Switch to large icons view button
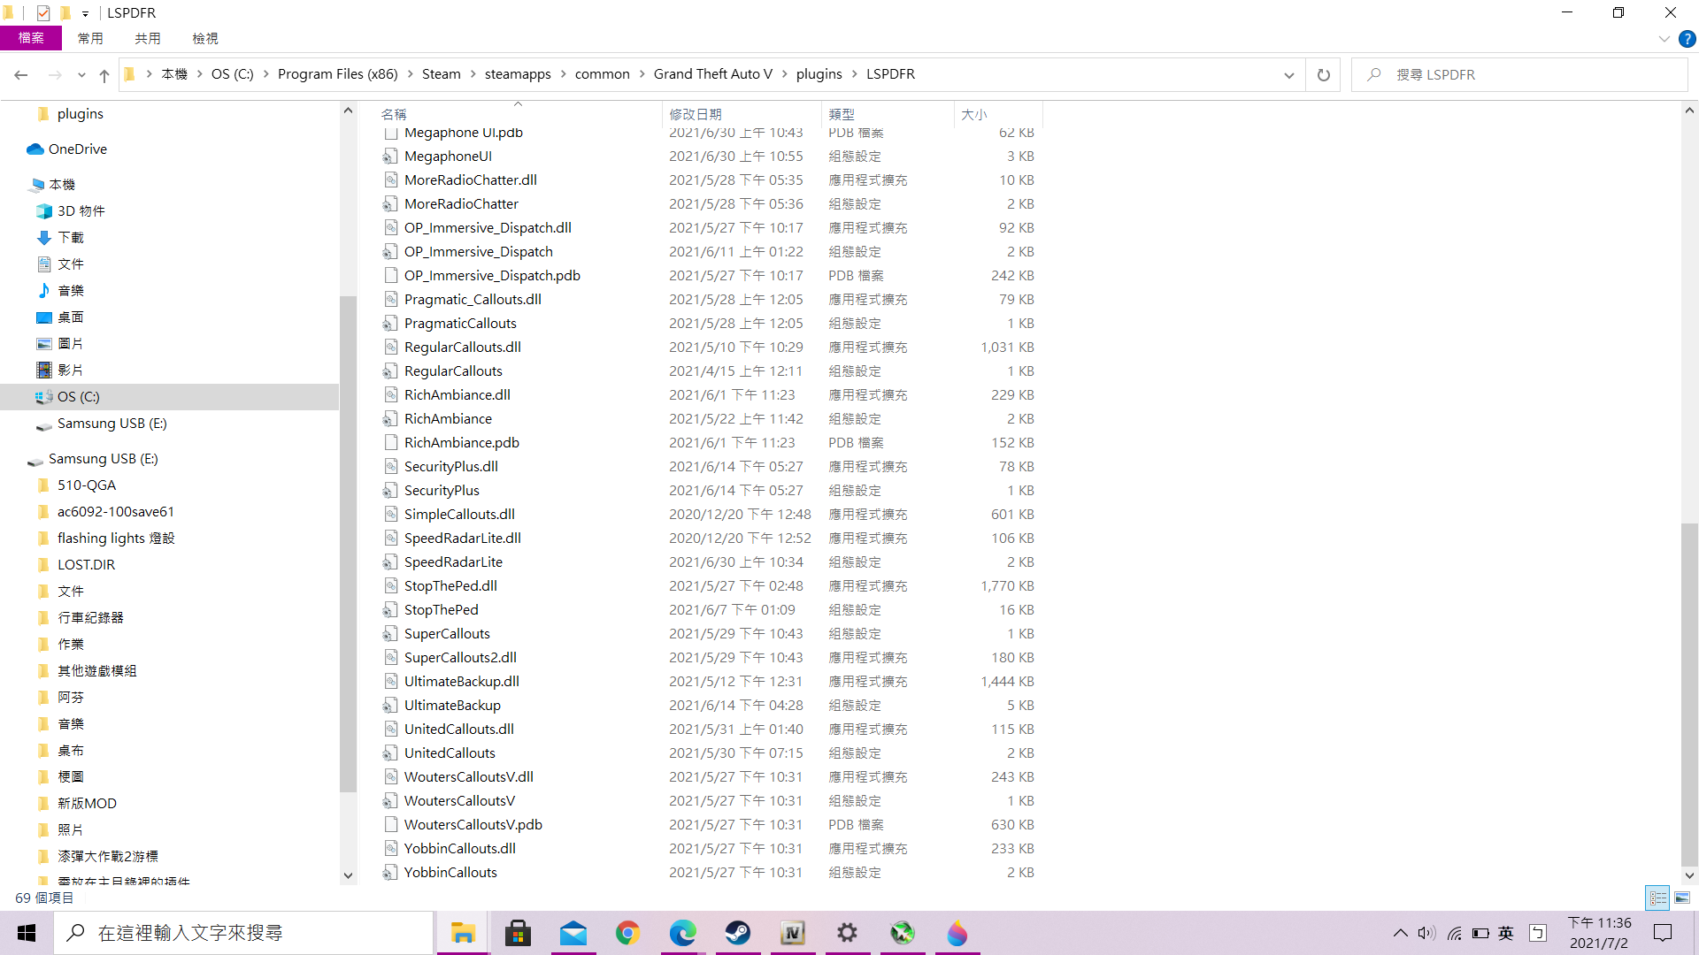The height and width of the screenshot is (955, 1699). click(x=1682, y=898)
